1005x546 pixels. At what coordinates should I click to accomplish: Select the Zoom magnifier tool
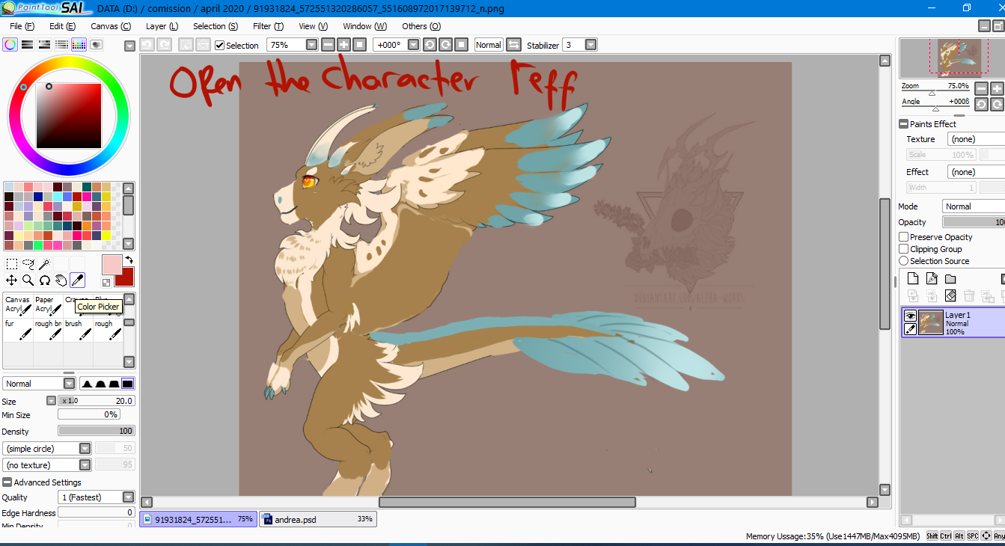pos(28,280)
